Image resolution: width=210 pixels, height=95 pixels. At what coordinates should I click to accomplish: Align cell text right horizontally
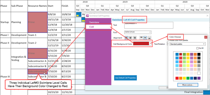tap(135, 38)
